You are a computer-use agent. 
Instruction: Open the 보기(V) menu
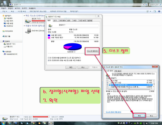tap(17, 8)
